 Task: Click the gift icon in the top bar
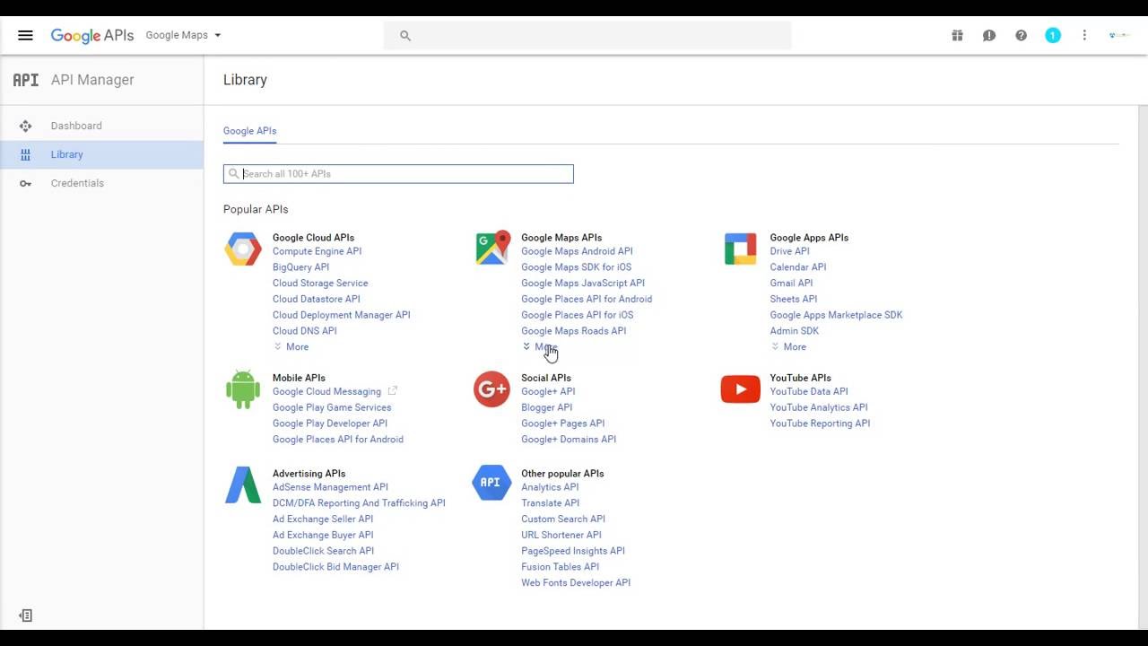click(x=957, y=35)
